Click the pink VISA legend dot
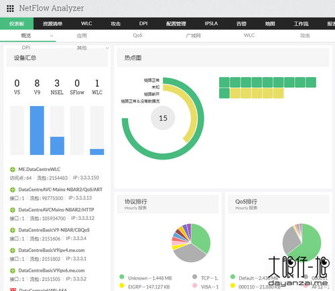Screen dimensions: 335x291 [195, 286]
